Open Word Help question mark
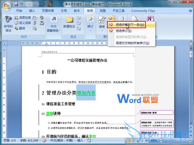 tap(191, 11)
